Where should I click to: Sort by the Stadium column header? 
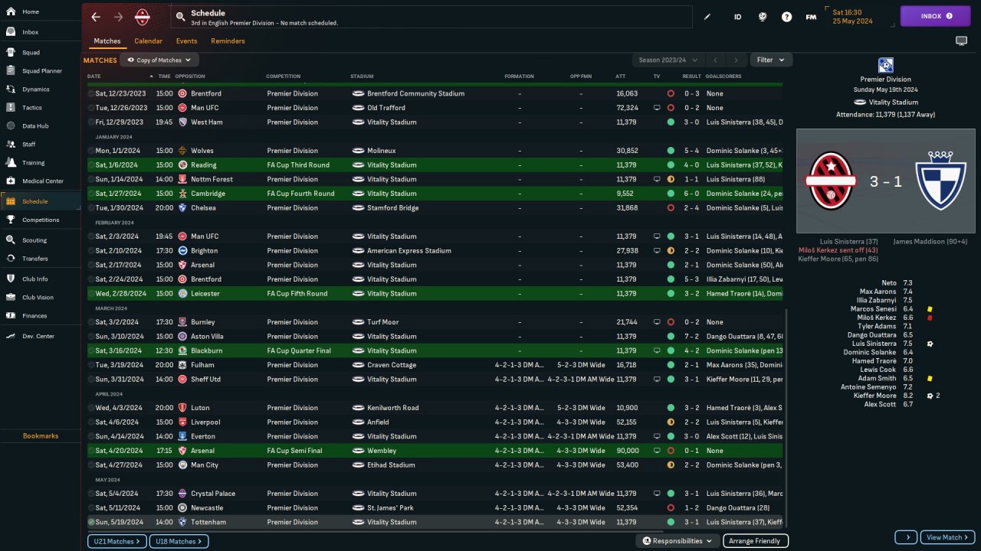[x=362, y=77]
